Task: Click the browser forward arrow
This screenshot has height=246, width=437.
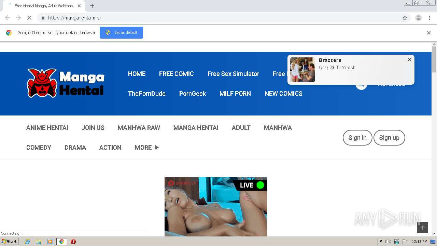Action: point(18,18)
